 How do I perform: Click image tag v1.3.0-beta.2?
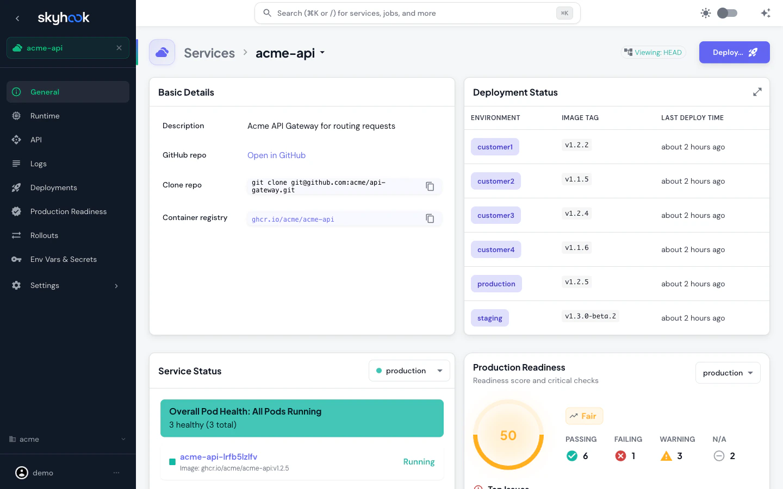[591, 316]
